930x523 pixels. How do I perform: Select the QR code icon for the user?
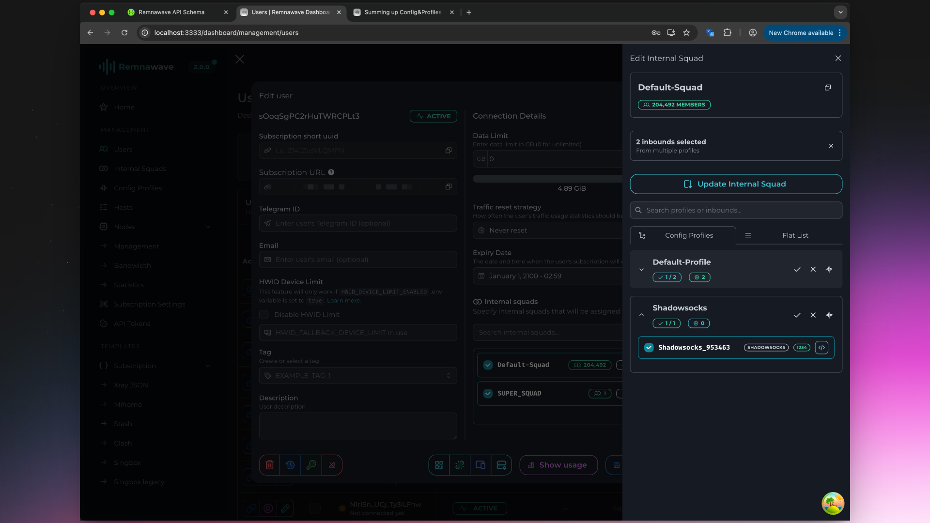(x=439, y=465)
